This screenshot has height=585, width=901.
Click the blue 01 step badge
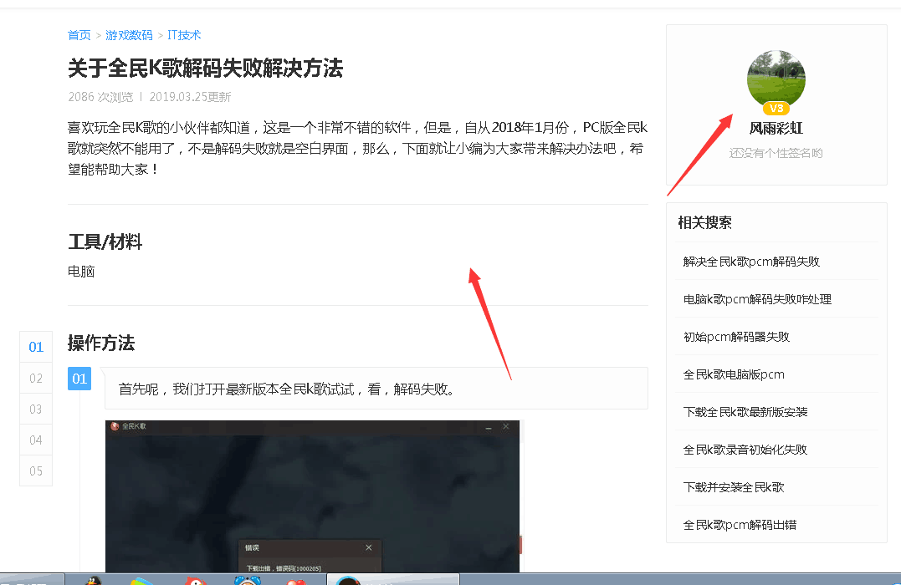(79, 379)
